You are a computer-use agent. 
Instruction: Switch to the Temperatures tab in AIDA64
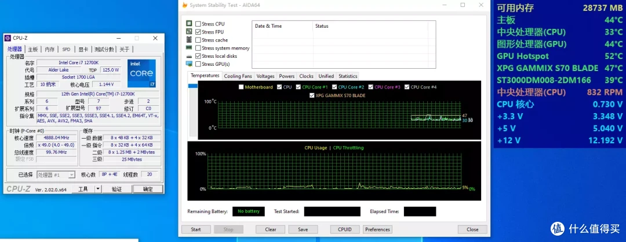(x=205, y=76)
